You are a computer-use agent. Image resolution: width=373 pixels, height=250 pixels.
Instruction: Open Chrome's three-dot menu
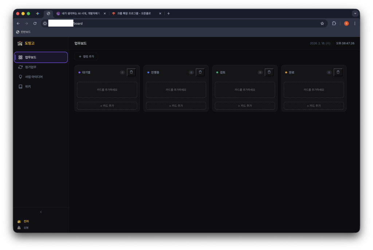point(355,24)
